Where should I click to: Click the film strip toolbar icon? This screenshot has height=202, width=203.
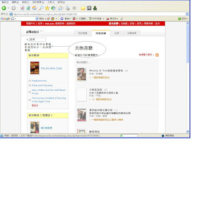click(x=89, y=8)
